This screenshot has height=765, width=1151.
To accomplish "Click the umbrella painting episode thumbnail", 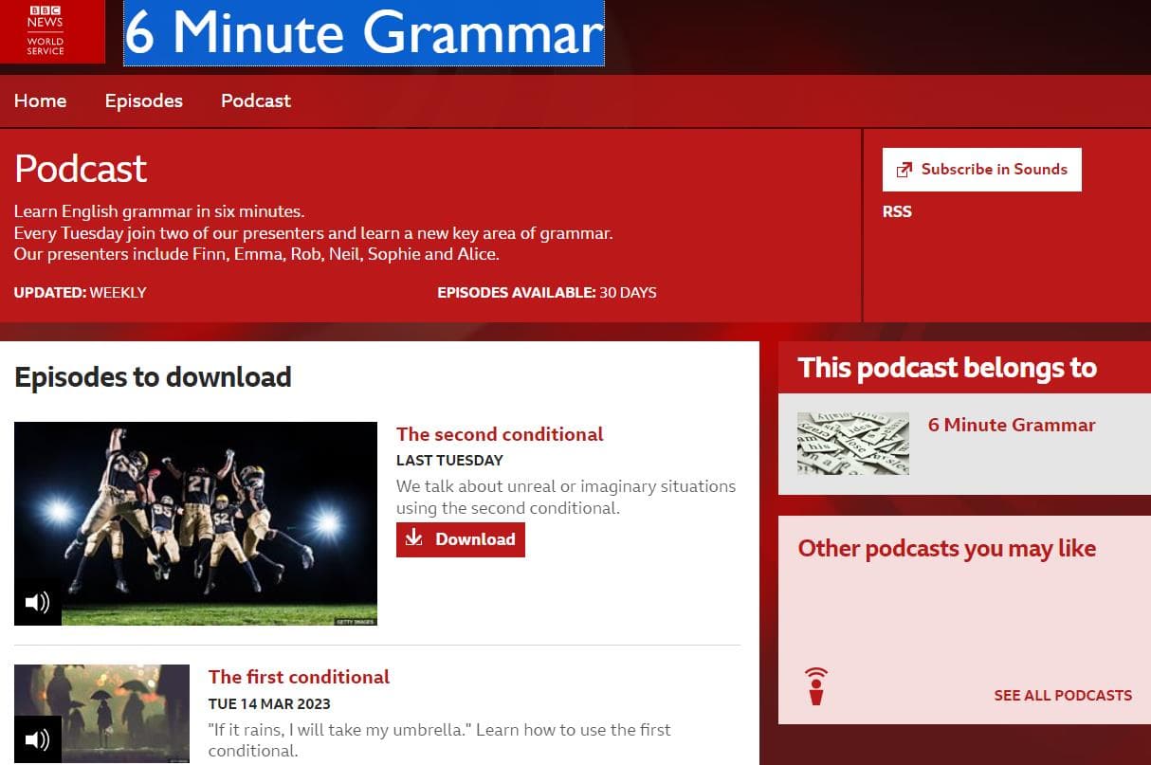I will (x=102, y=715).
